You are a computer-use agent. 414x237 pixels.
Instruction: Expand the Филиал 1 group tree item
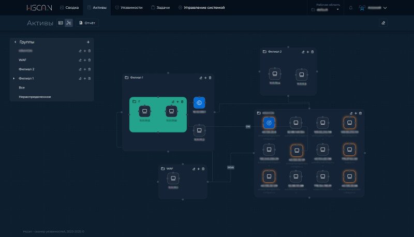point(14,79)
